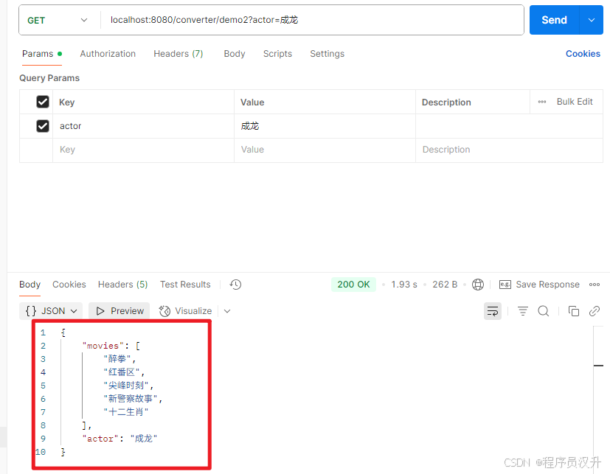Click line number 5 in response gutter
This screenshot has width=610, height=474.
pos(43,386)
